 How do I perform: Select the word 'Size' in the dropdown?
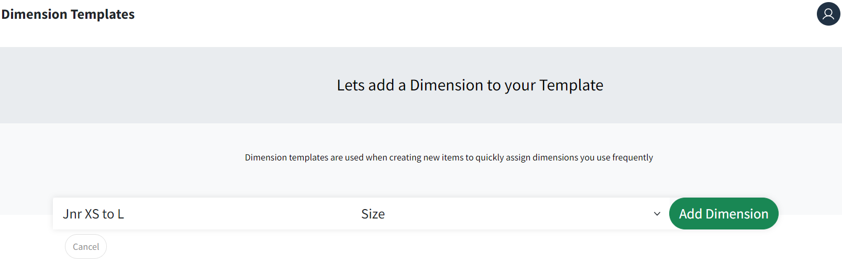pos(373,214)
